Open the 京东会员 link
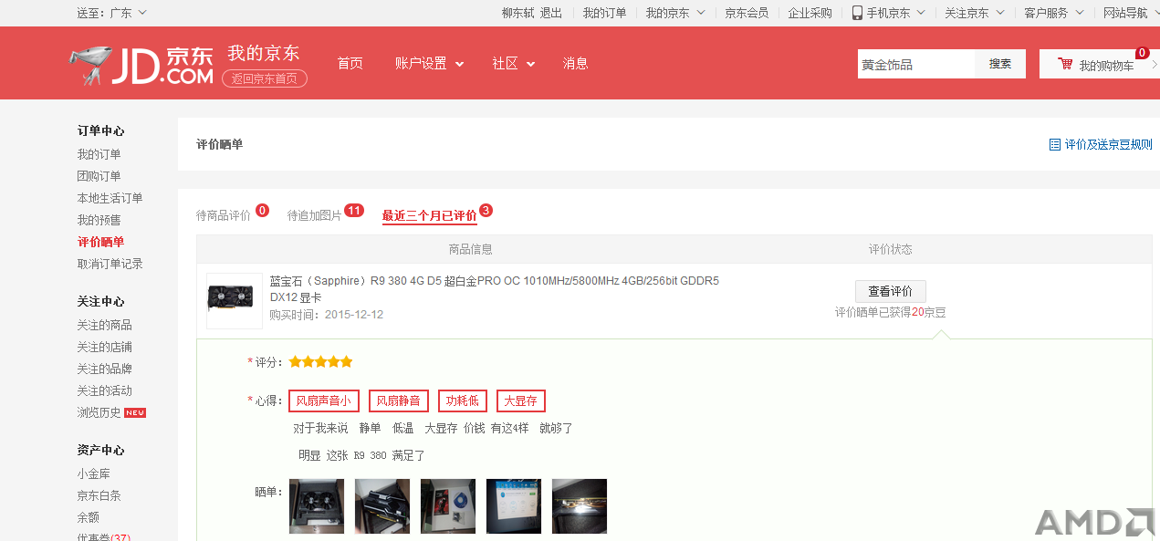Image resolution: width=1160 pixels, height=541 pixels. [747, 13]
